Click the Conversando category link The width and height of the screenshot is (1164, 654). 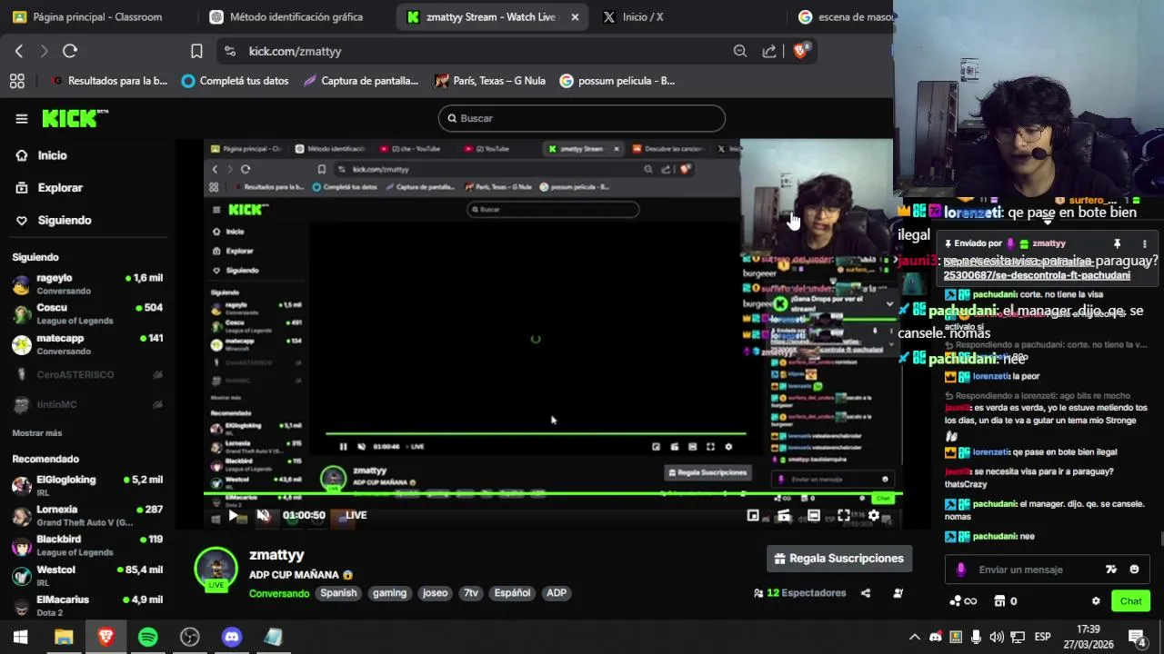click(x=279, y=593)
